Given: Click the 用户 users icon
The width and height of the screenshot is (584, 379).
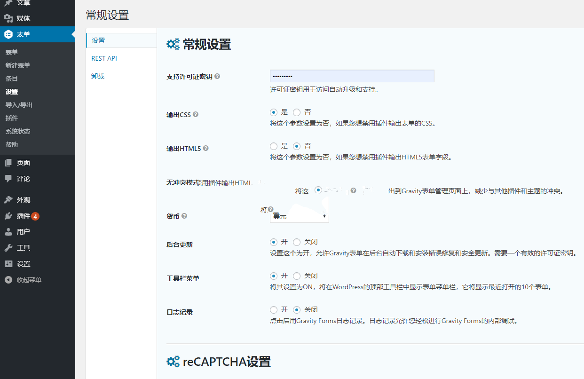Looking at the screenshot, I should point(8,232).
